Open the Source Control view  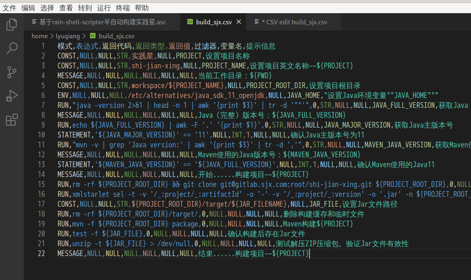coord(12,72)
